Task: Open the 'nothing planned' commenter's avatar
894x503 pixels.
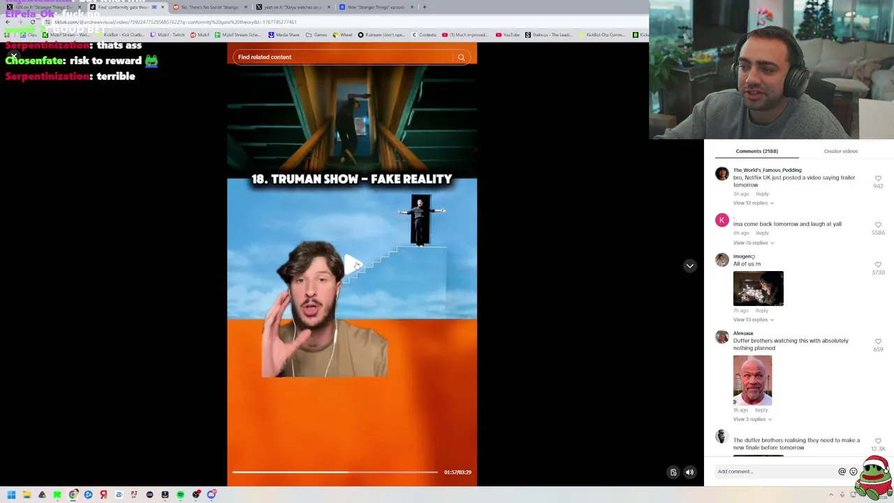Action: point(721,337)
